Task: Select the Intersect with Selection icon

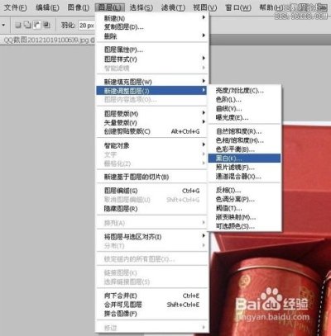Action: click(46, 26)
